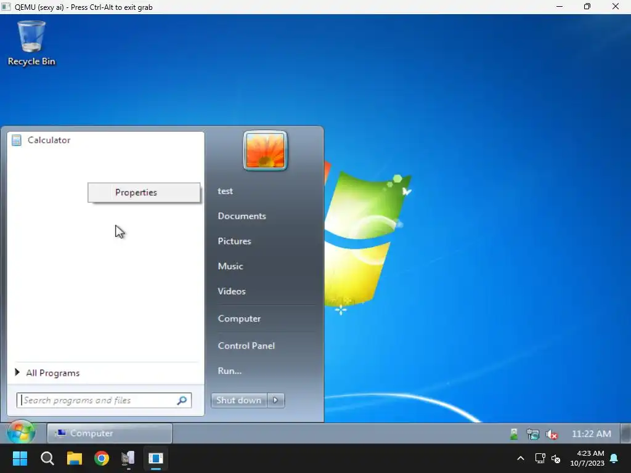Click the network tray icon in Windows 7

point(533,434)
